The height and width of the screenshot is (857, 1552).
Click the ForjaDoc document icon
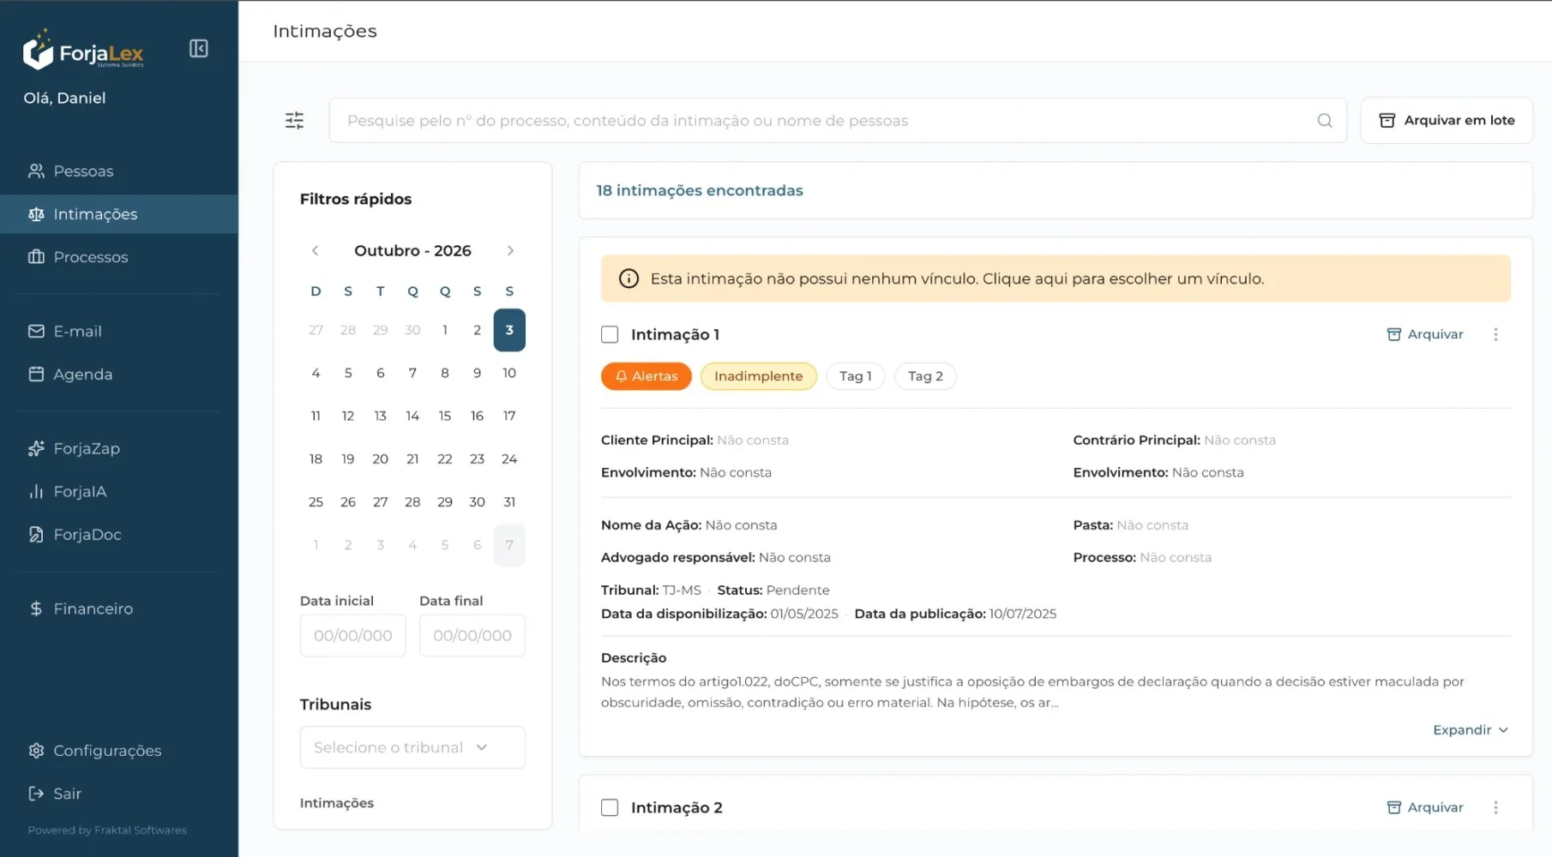[x=36, y=535]
